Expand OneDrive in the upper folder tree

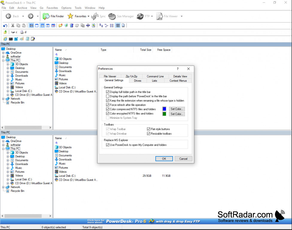(3, 53)
